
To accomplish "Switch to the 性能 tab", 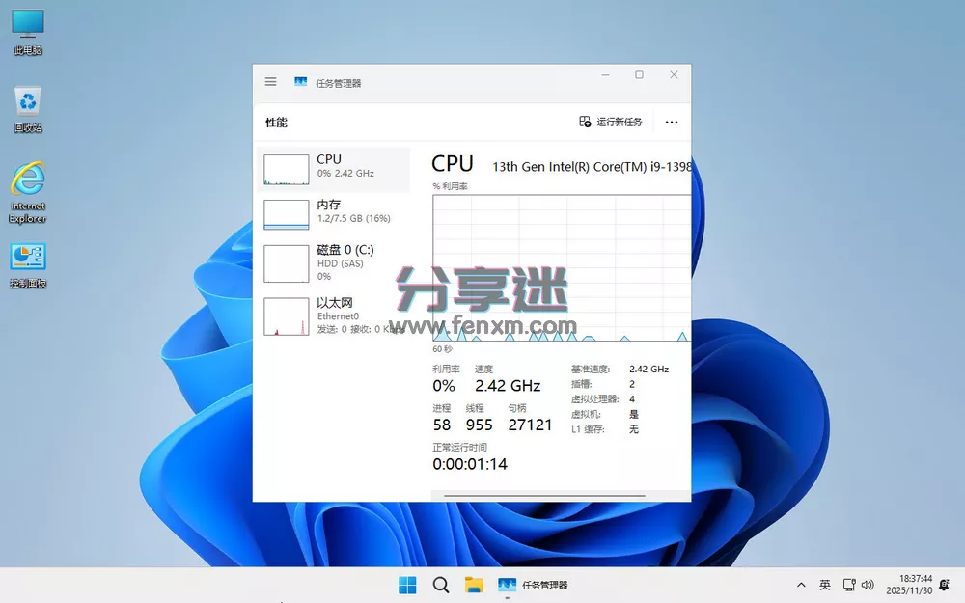I will [275, 122].
